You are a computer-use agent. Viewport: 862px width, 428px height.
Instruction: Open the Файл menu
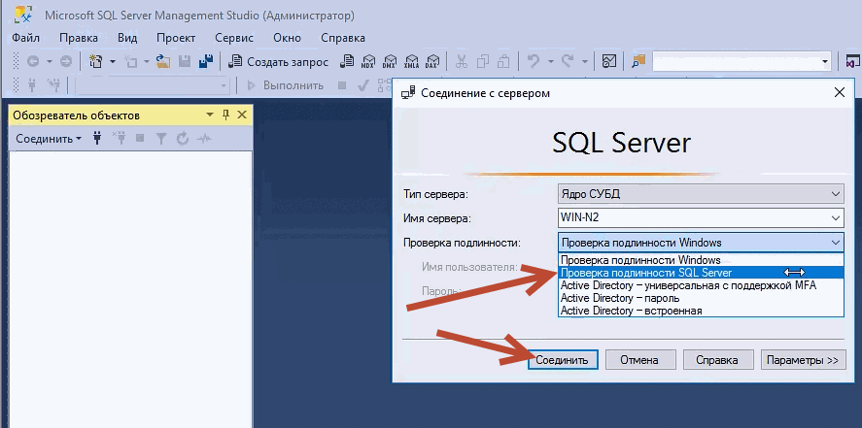25,38
